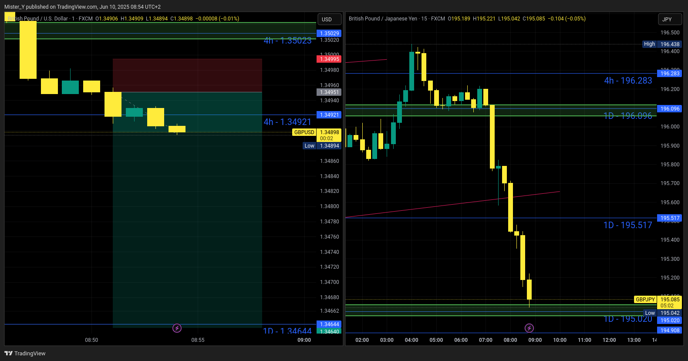Image resolution: width=688 pixels, height=361 pixels.
Task: Click the 1.34740 tick on GBPUSD axis
Action: 329,252
